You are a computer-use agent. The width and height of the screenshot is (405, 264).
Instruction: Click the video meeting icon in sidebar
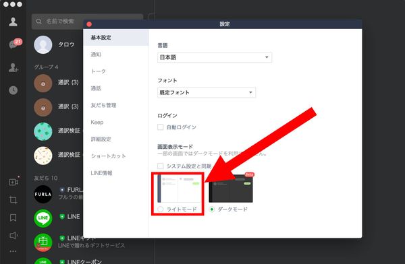pyautogui.click(x=13, y=182)
